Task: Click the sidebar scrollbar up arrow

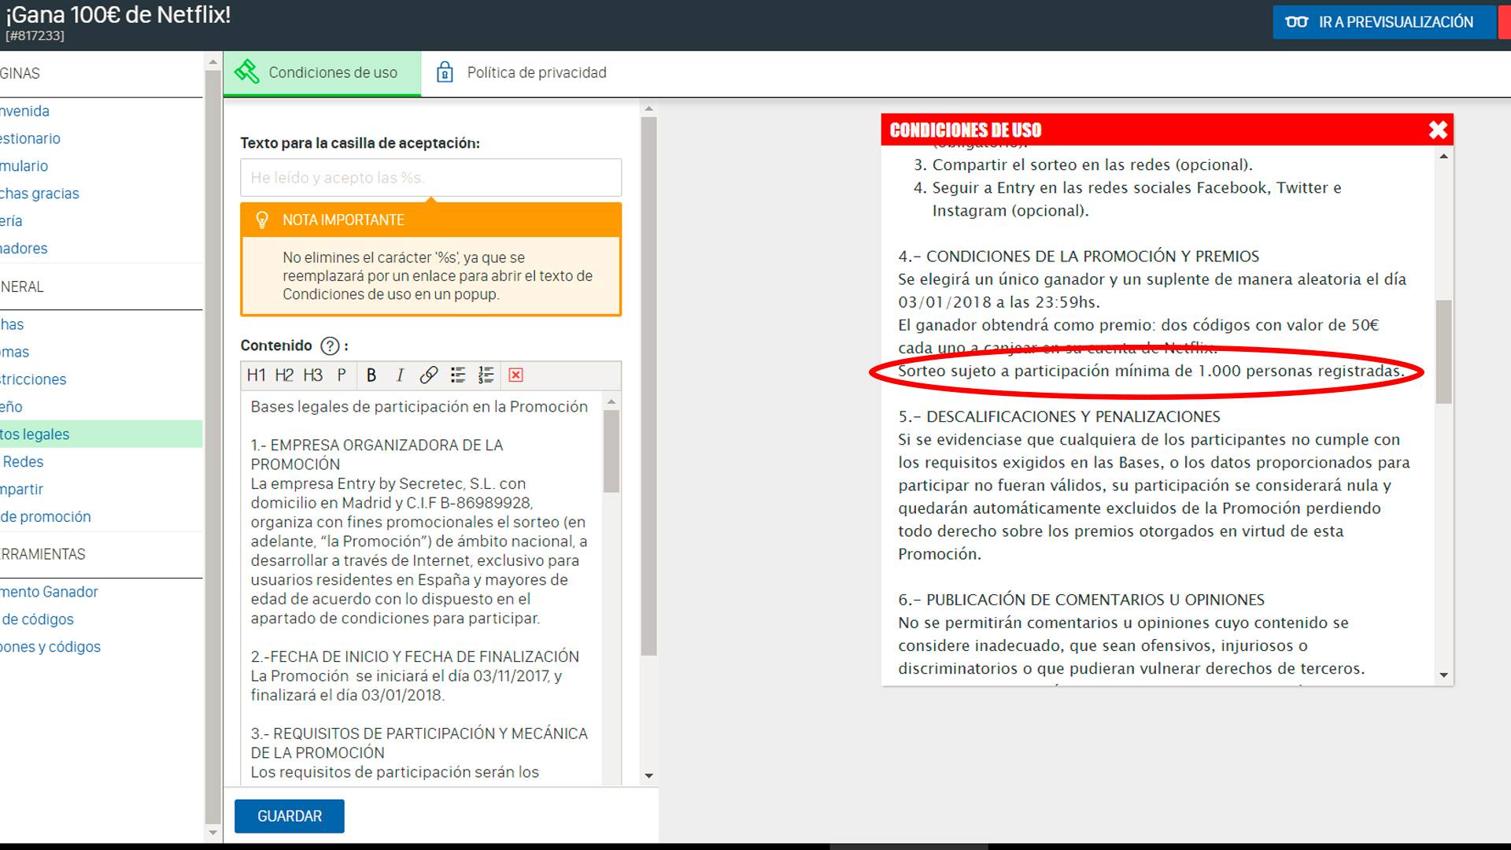Action: pos(212,61)
